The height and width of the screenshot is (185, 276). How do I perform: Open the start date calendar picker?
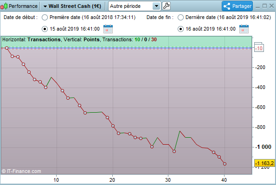coord(108,29)
